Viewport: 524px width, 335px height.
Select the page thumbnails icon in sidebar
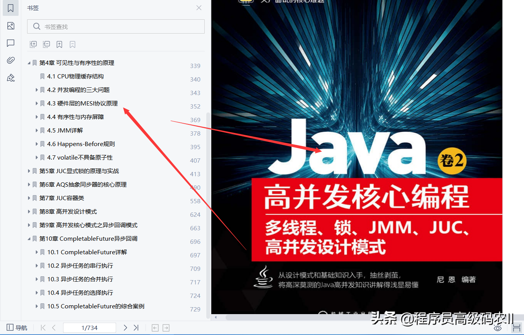click(10, 26)
